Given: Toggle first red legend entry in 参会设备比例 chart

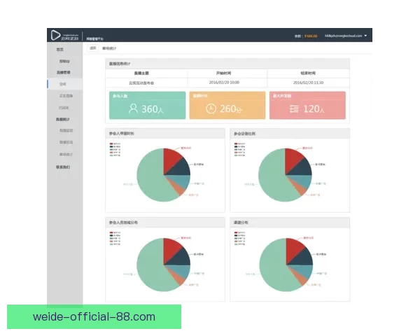Looking at the screenshot, I should pos(236,143).
